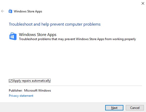Screen dimensions: 146x112
Task: Click the underlined N on the Next button
Action: [112, 108]
